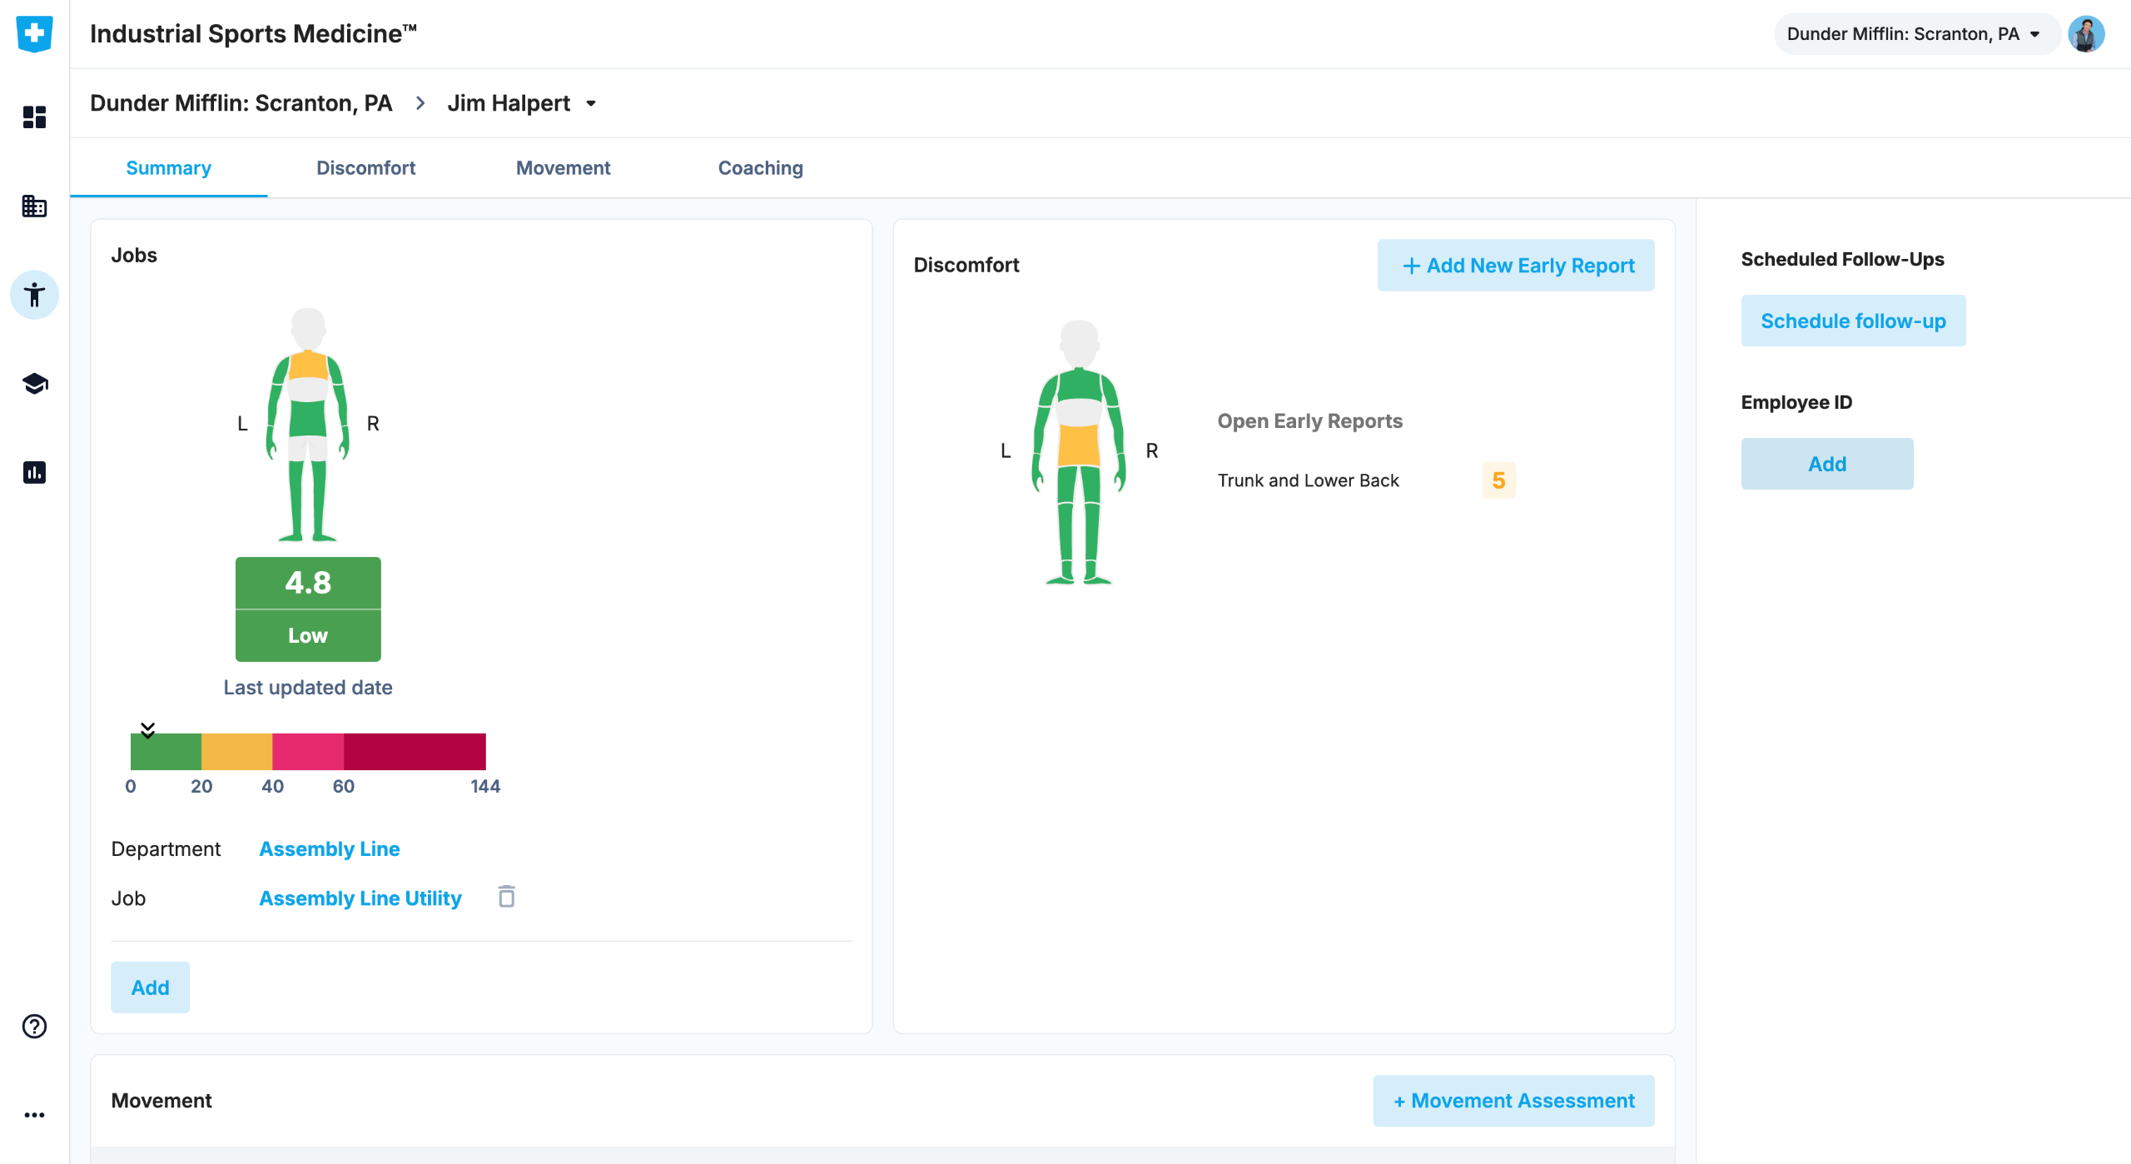Click the blue shield app logo
The image size is (2131, 1164).
pos(34,33)
